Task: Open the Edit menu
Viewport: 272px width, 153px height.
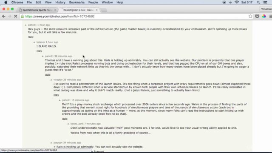Action: [x=38, y=3]
